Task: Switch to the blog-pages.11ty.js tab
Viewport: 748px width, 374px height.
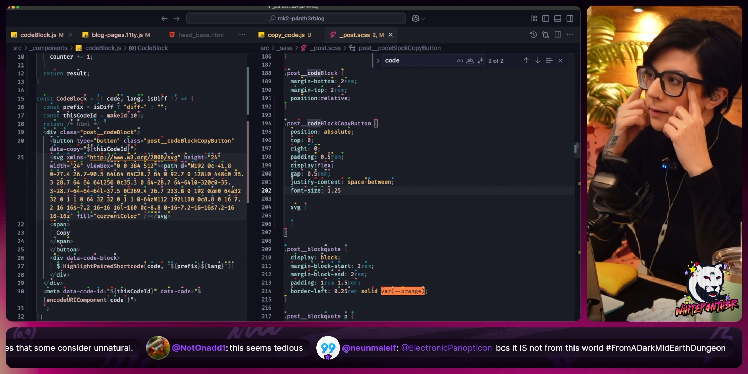Action: (x=118, y=35)
